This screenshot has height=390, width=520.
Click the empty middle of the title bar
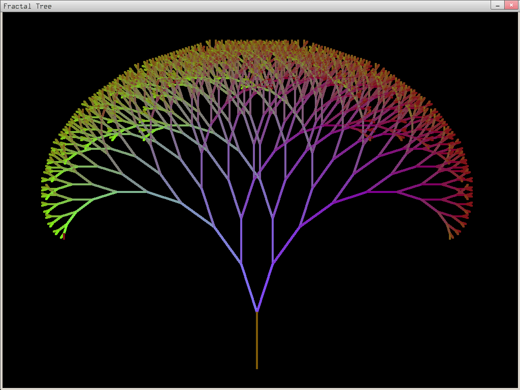[x=254, y=6]
